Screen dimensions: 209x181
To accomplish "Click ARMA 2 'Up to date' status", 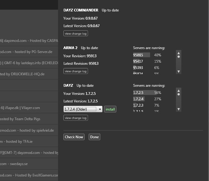I will [89, 48].
